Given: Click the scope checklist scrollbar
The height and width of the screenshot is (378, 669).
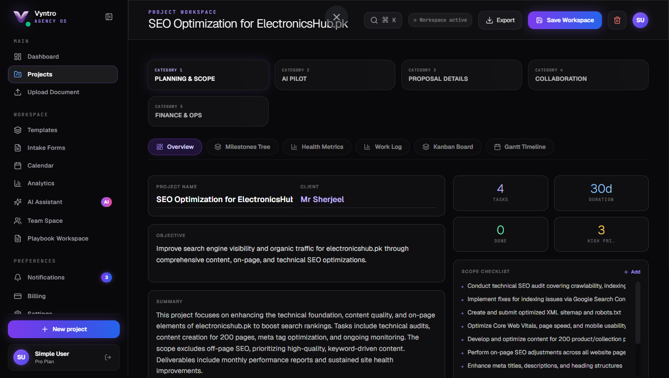Looking at the screenshot, I should 638,312.
